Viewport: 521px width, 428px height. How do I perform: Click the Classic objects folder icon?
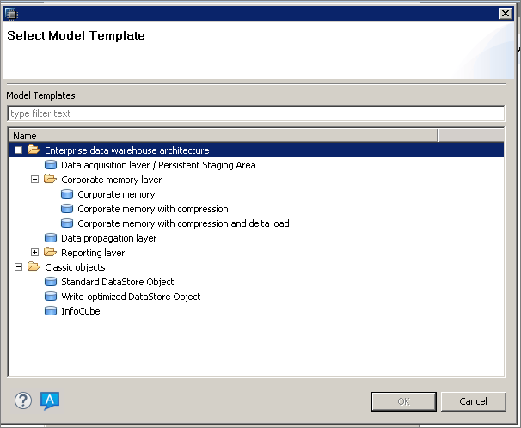34,267
